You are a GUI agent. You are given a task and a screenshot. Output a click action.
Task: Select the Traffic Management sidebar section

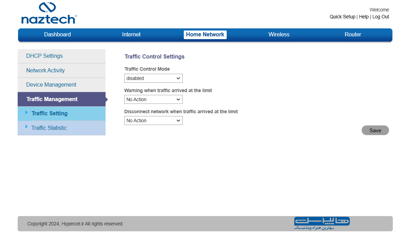pyautogui.click(x=52, y=99)
